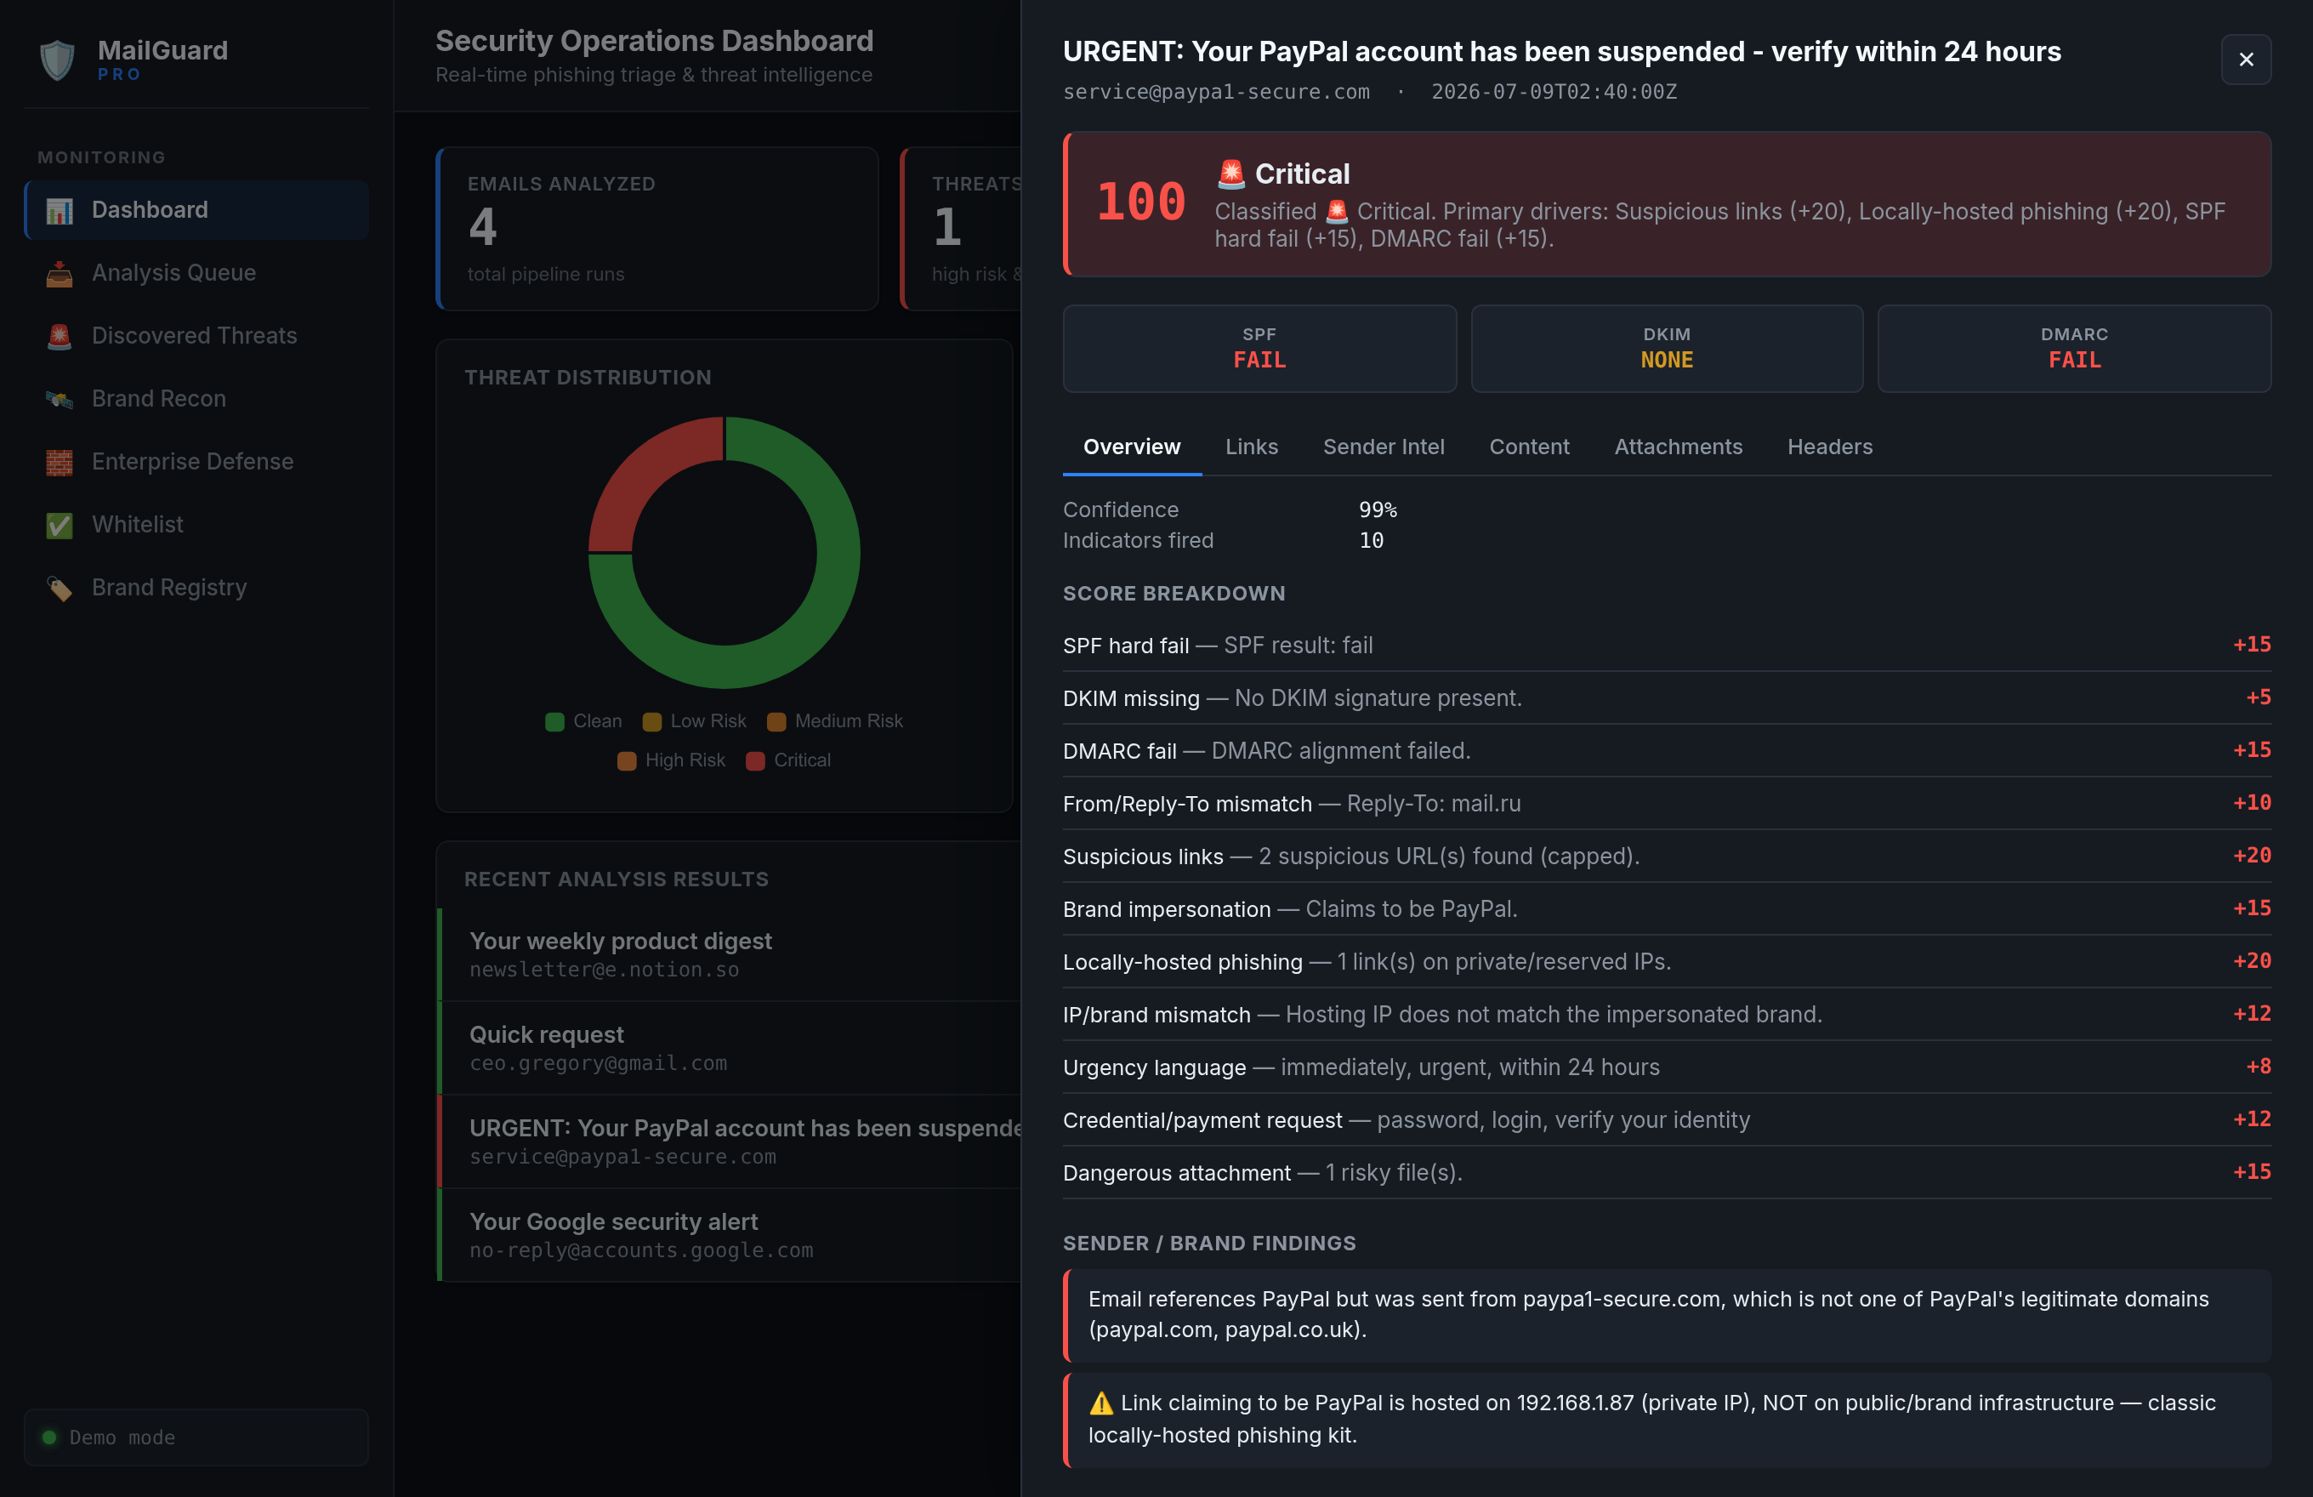
Task: Click the DMARC FAIL status card
Action: coord(2073,348)
